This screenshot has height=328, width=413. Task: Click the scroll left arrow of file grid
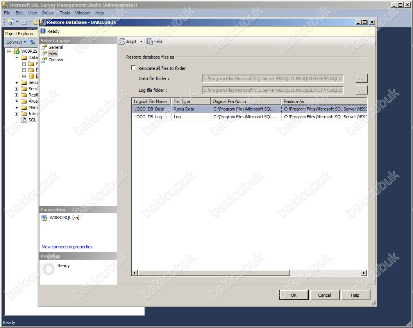pos(134,273)
